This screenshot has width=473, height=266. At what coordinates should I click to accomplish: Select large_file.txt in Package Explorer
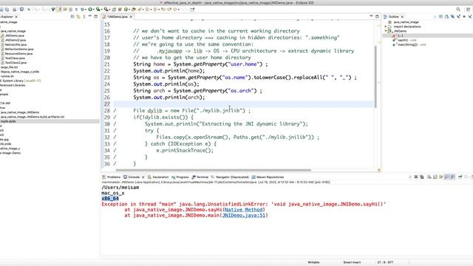10,67
